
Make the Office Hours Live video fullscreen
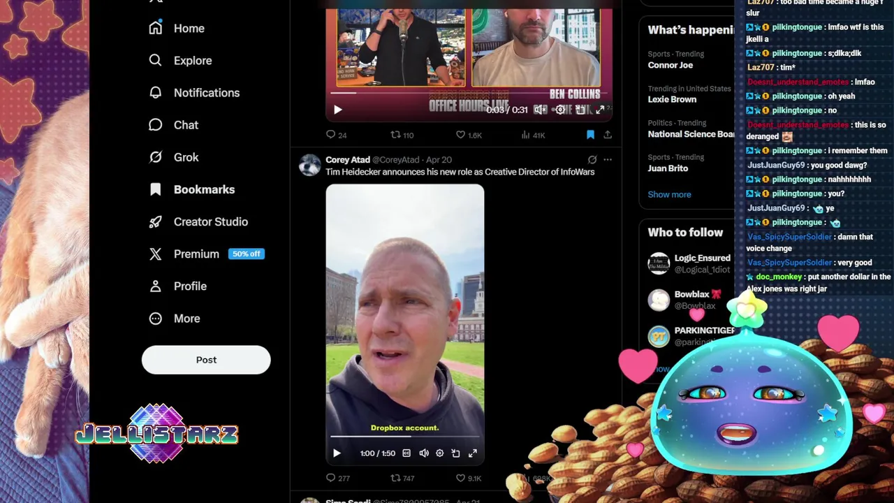click(x=600, y=110)
